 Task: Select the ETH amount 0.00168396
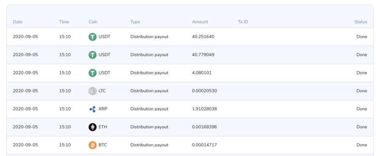click(x=204, y=127)
